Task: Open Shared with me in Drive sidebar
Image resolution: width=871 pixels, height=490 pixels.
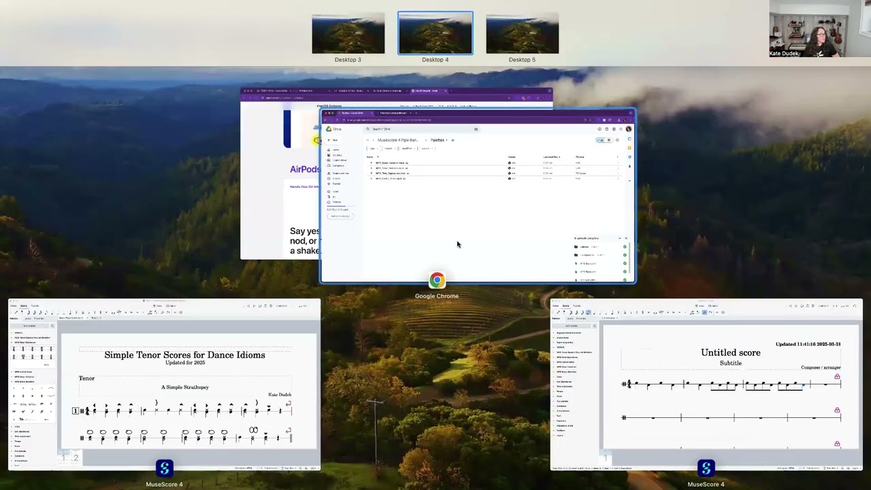Action: tap(338, 173)
